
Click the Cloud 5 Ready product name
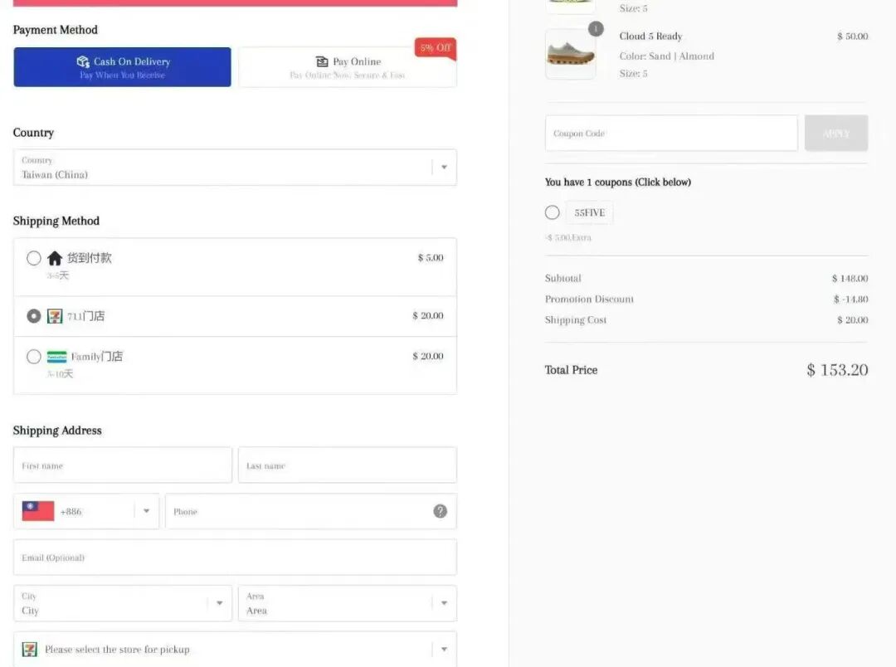coord(651,36)
